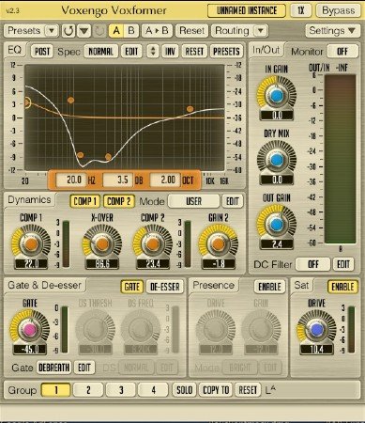Image resolution: width=365 pixels, height=423 pixels.
Task: Click EDIT next to the spectrum mode
Action: 131,51
